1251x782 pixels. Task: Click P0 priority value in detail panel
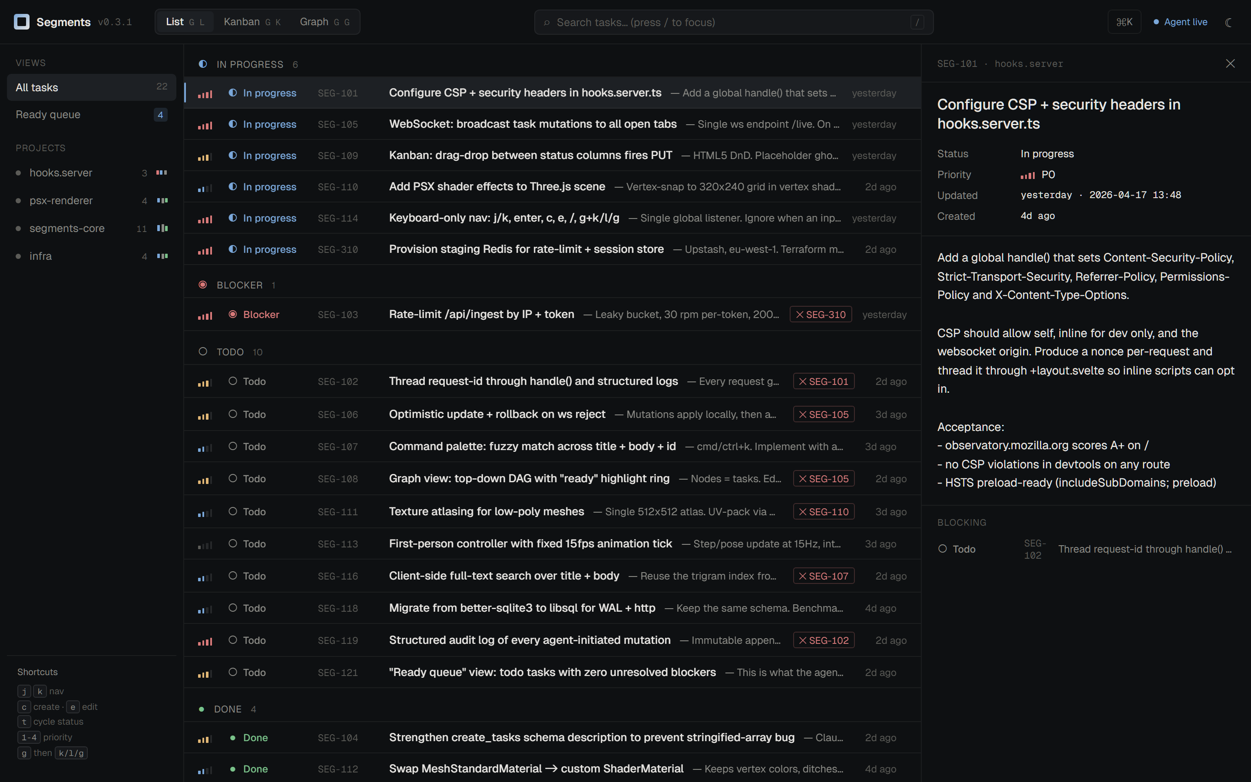pyautogui.click(x=1037, y=175)
